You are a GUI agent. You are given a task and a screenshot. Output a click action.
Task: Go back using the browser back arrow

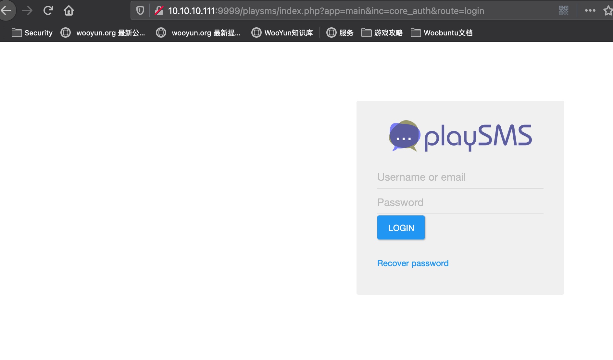pyautogui.click(x=6, y=11)
